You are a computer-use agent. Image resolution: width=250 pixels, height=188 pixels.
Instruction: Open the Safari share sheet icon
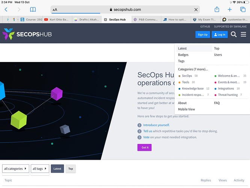pos(217,9)
